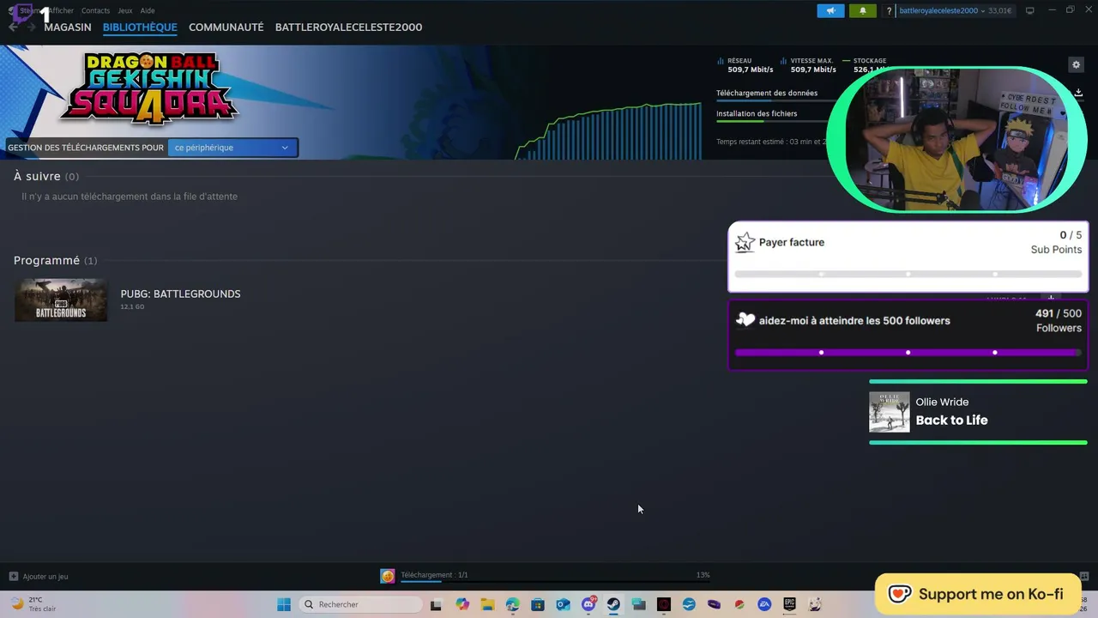The image size is (1098, 618).
Task: Click the Windows Rechercher search box
Action: tap(361, 604)
